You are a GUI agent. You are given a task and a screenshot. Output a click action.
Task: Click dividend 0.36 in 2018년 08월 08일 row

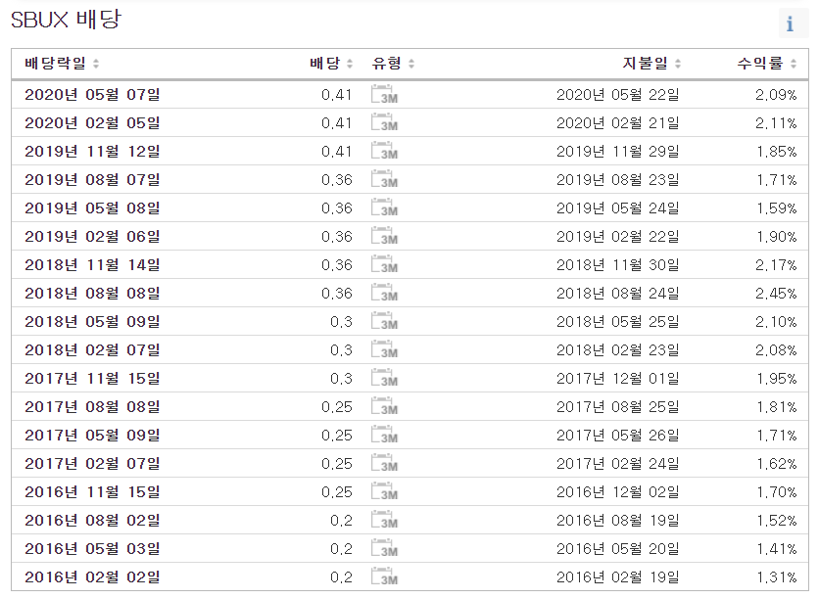(x=337, y=293)
